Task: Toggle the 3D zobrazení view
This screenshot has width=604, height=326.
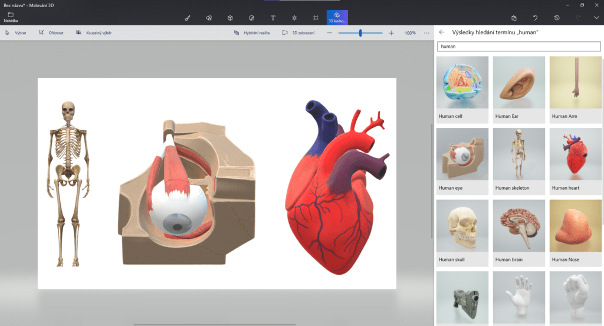Action: pos(298,33)
